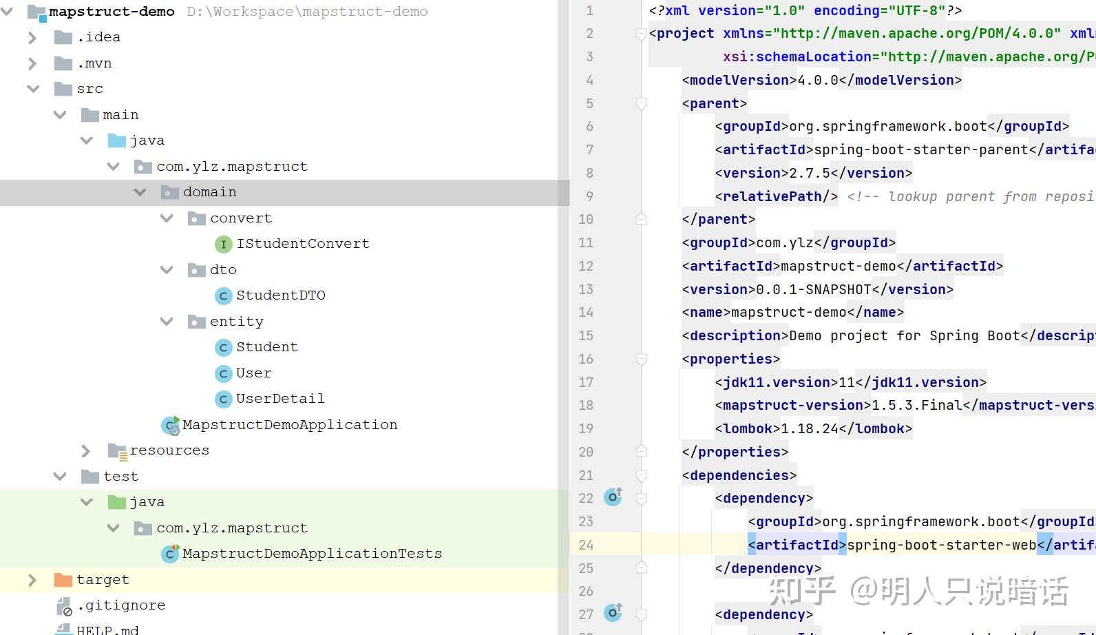This screenshot has height=635, width=1096.
Task: Click the gutter dependency marker on line 27
Action: tap(613, 612)
